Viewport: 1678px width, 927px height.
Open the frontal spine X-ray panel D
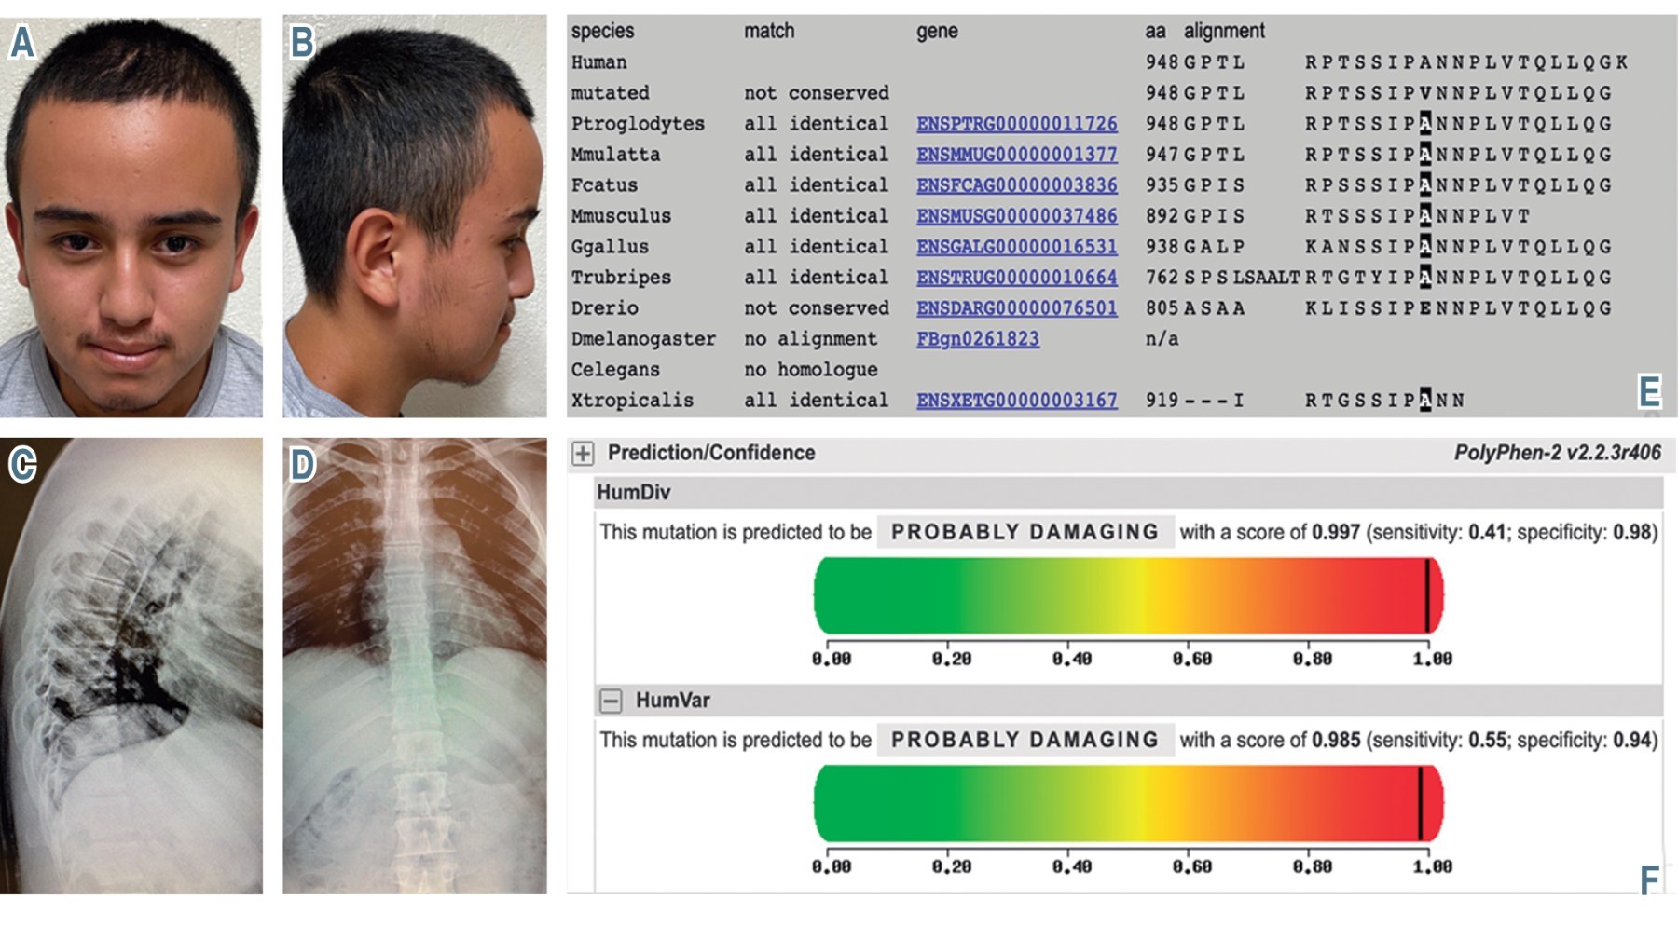pos(415,666)
